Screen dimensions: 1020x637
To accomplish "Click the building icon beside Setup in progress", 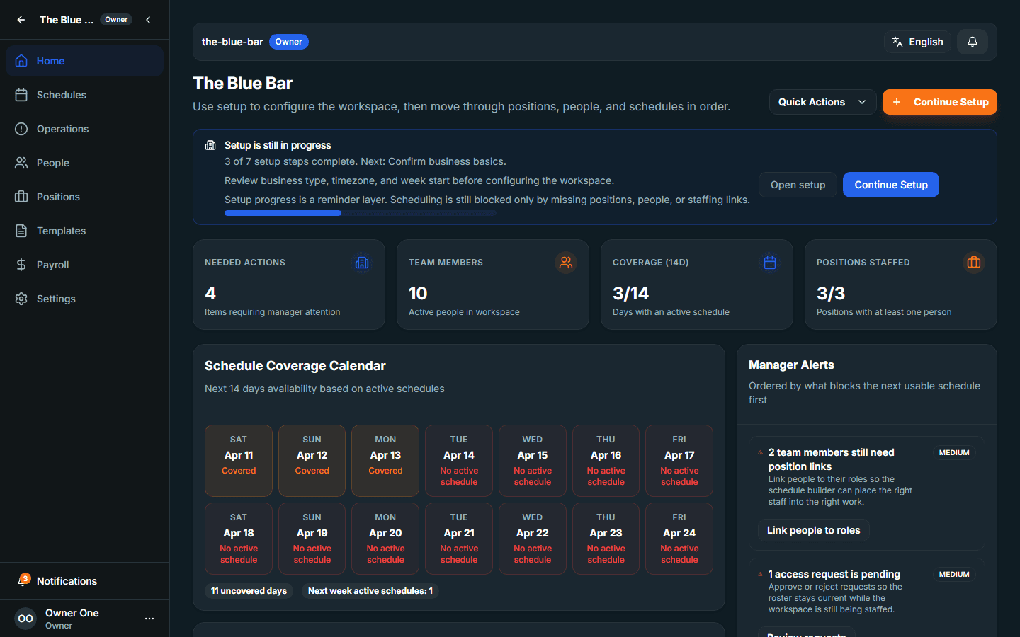I will point(210,145).
